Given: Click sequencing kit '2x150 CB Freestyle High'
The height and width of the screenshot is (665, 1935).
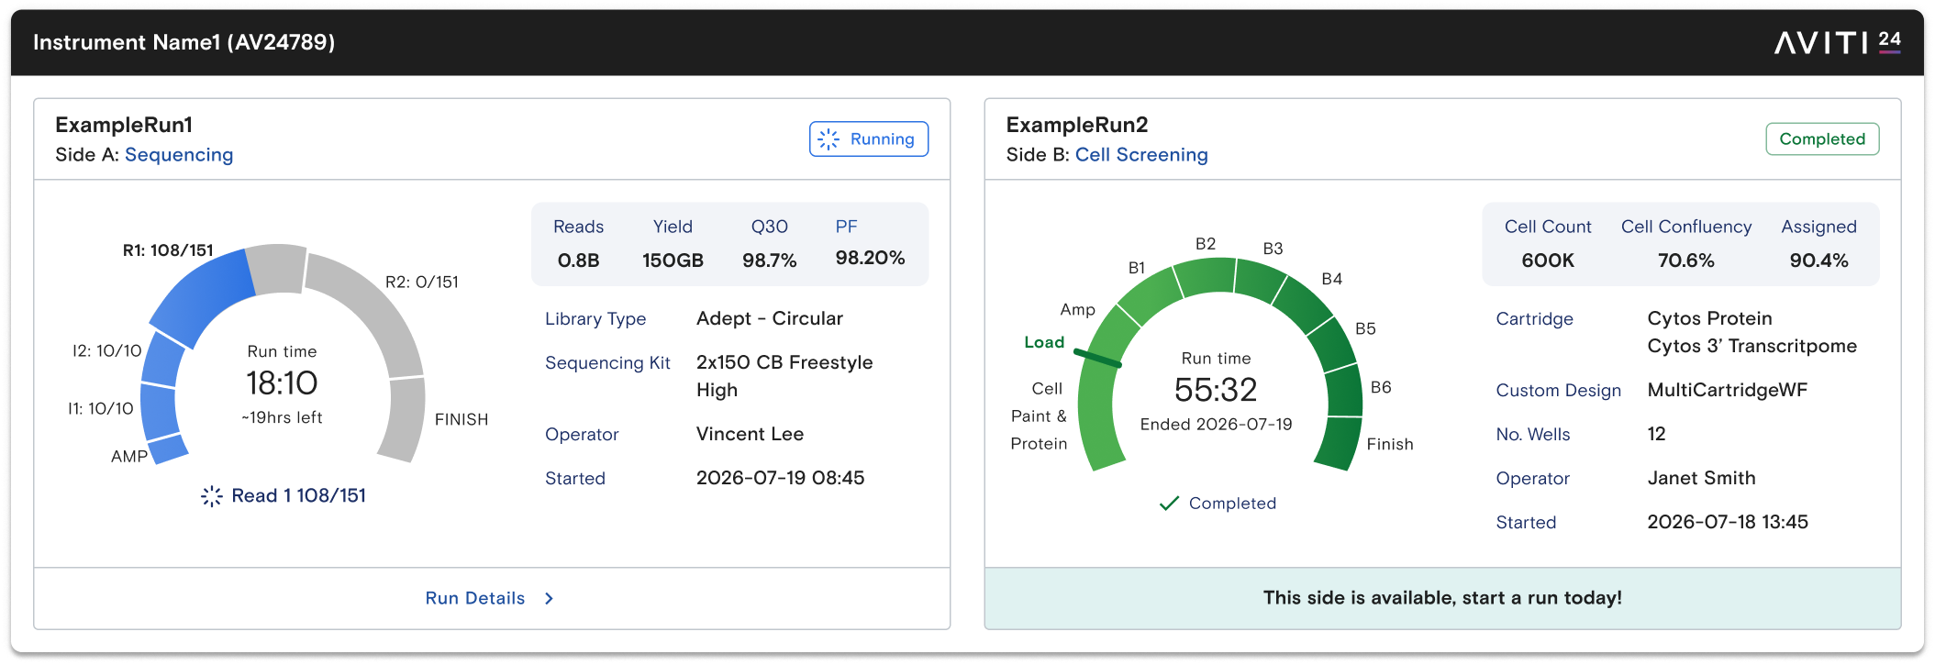Looking at the screenshot, I should [x=784, y=376].
